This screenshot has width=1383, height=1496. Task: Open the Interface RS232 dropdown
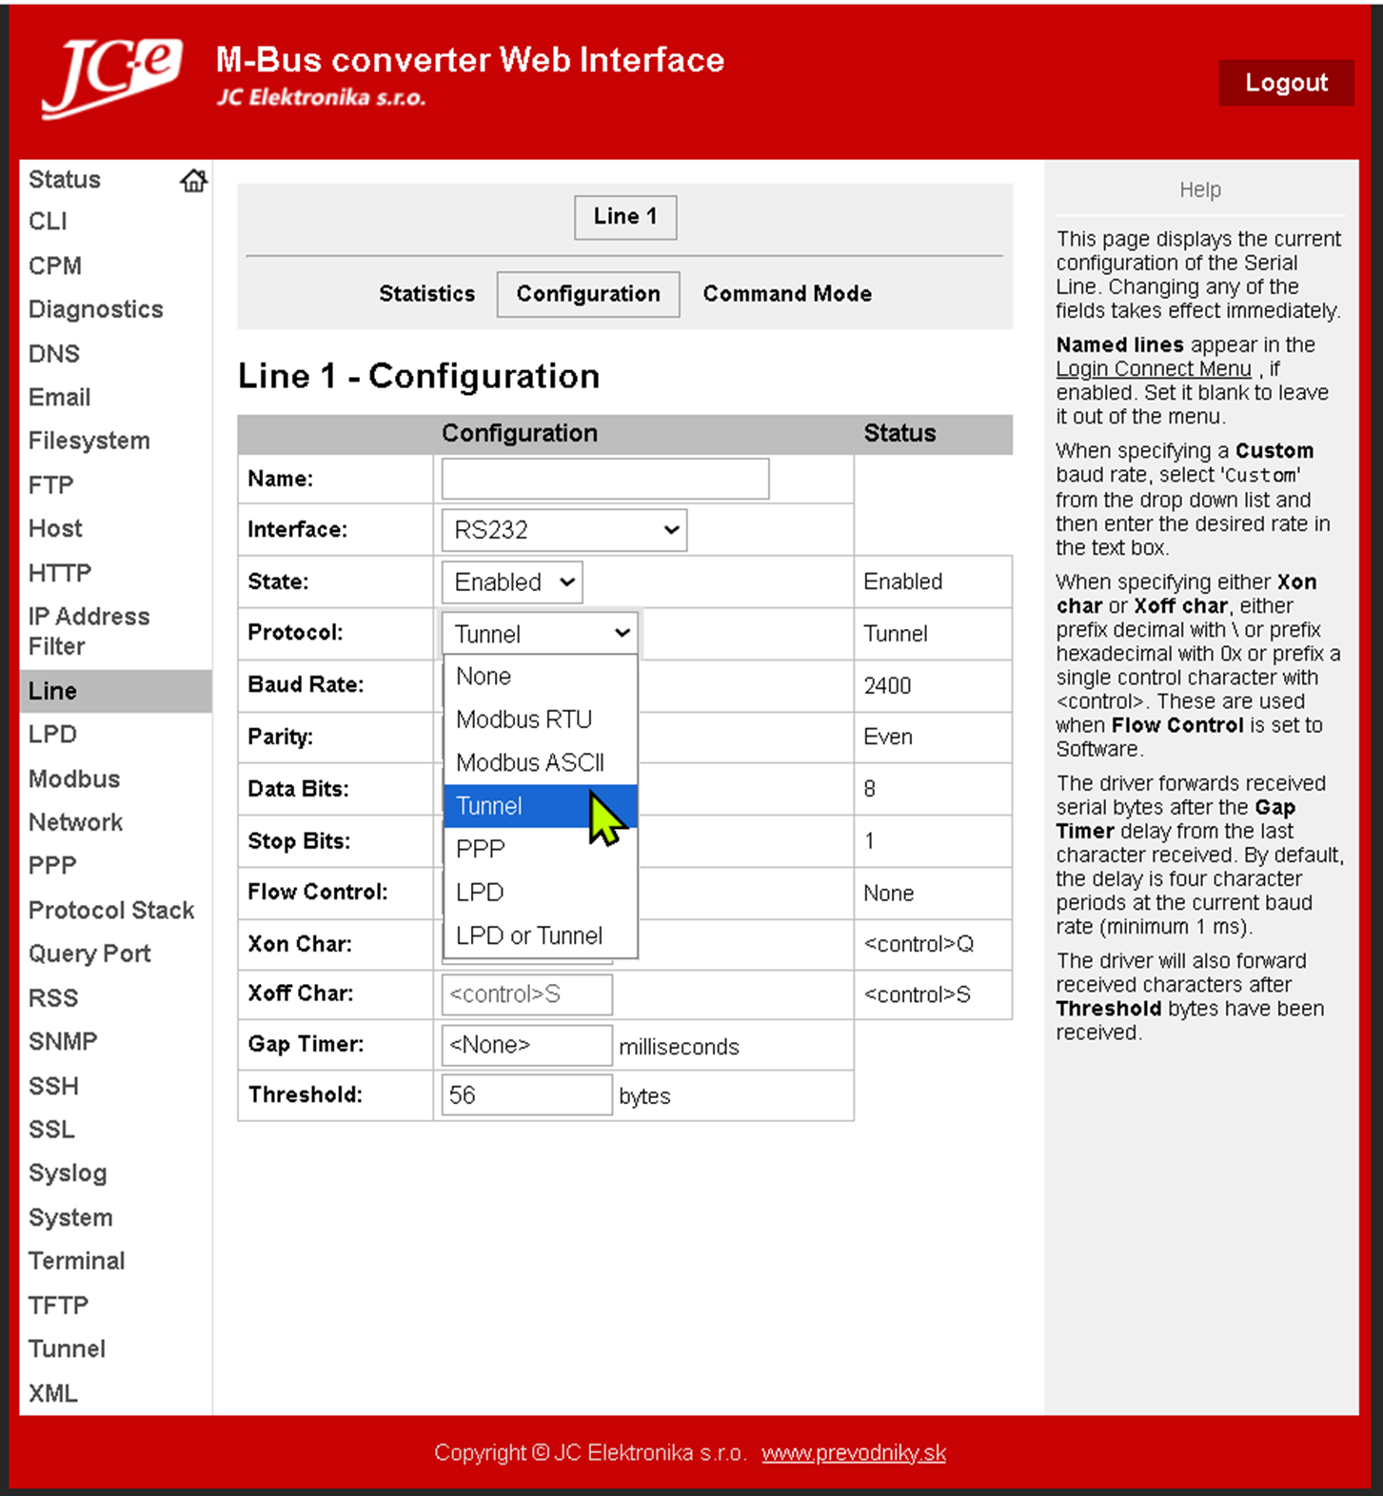click(x=563, y=530)
